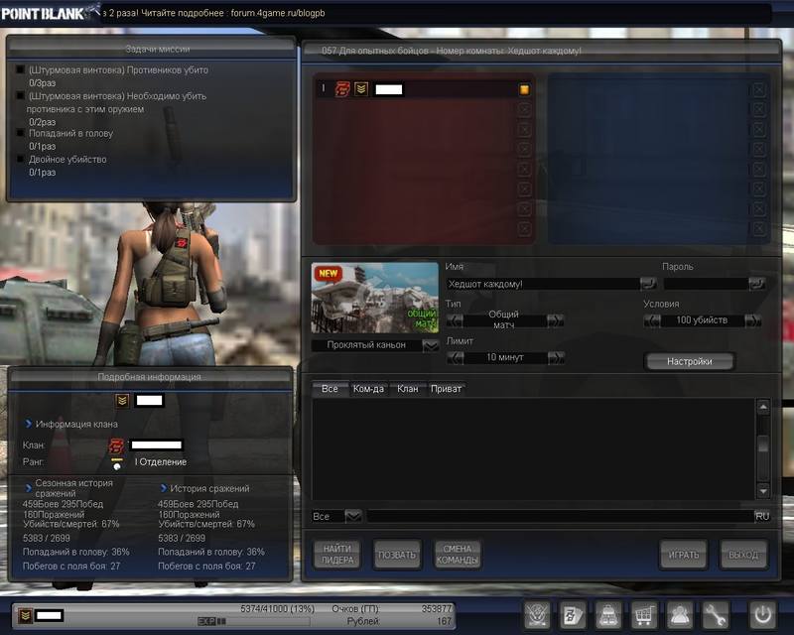Switch to the Приват chat tab
Image resolution: width=794 pixels, height=635 pixels.
[446, 388]
